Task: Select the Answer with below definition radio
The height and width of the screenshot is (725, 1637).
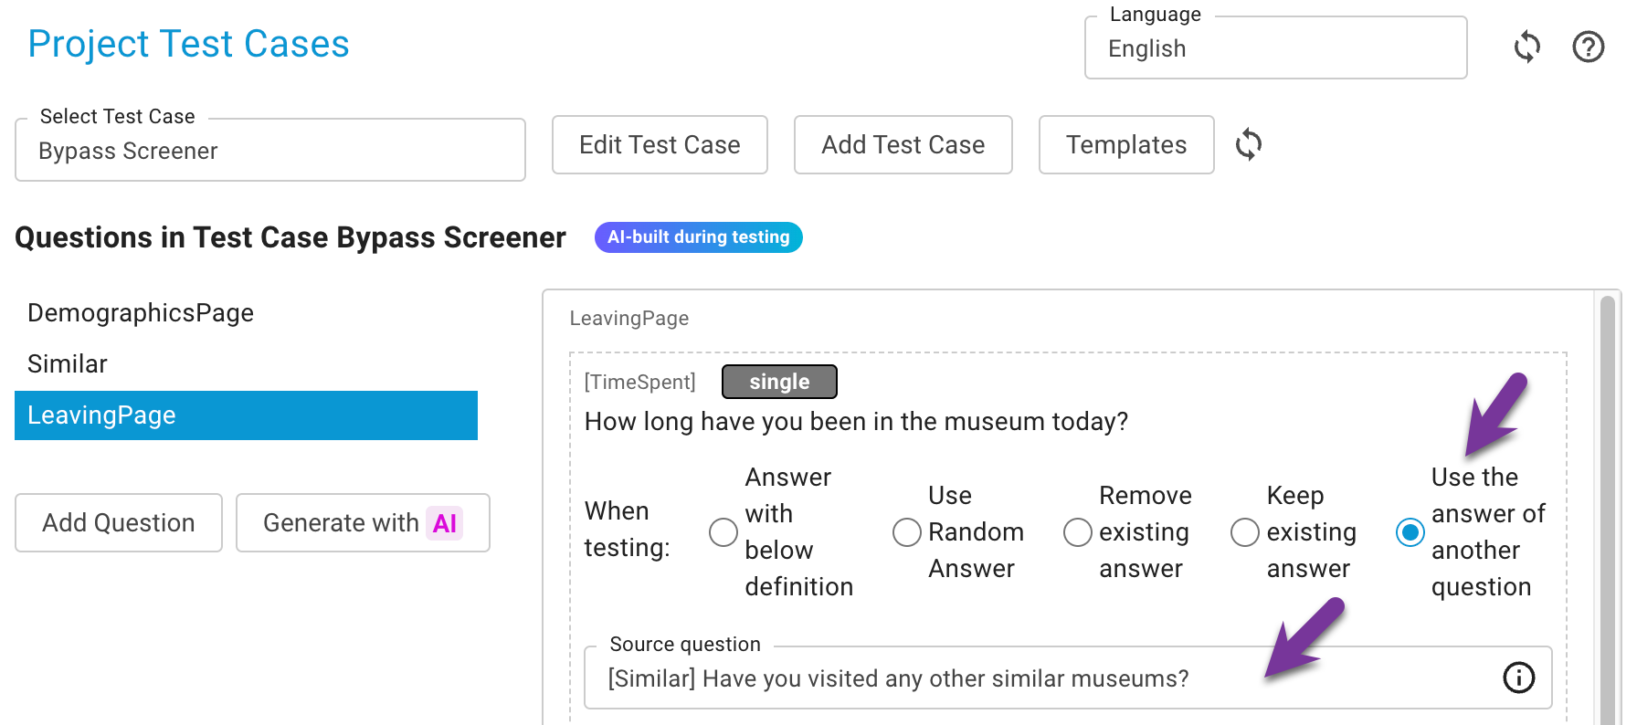Action: pyautogui.click(x=723, y=532)
